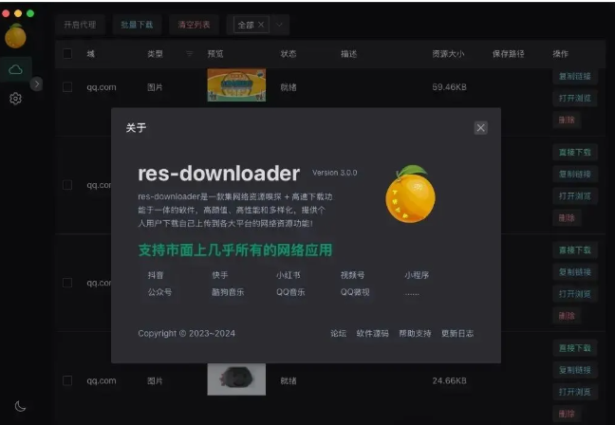Click the 就绪 status in the 59.46KB row
This screenshot has width=615, height=425.
click(289, 87)
